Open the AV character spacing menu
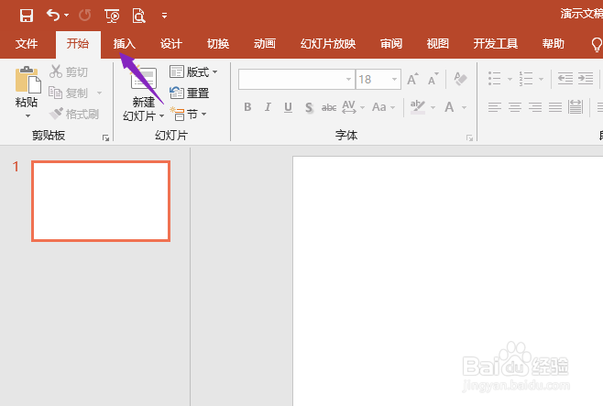 coord(353,107)
